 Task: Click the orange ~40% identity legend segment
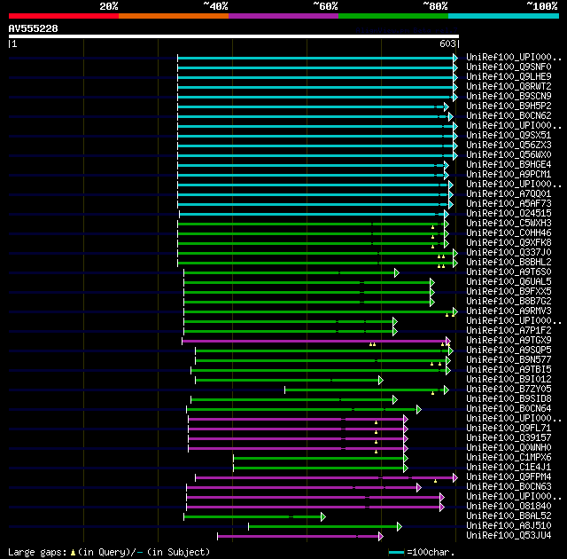coord(174,16)
